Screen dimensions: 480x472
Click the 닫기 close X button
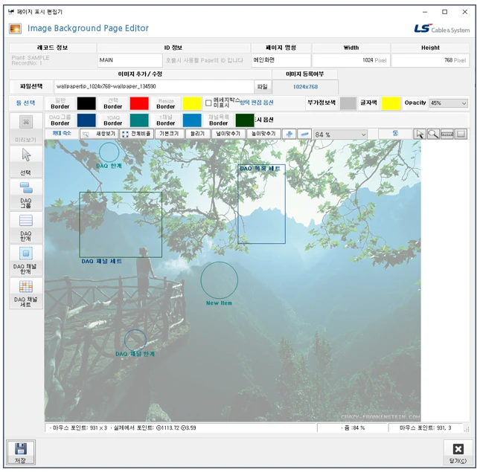[x=458, y=453]
